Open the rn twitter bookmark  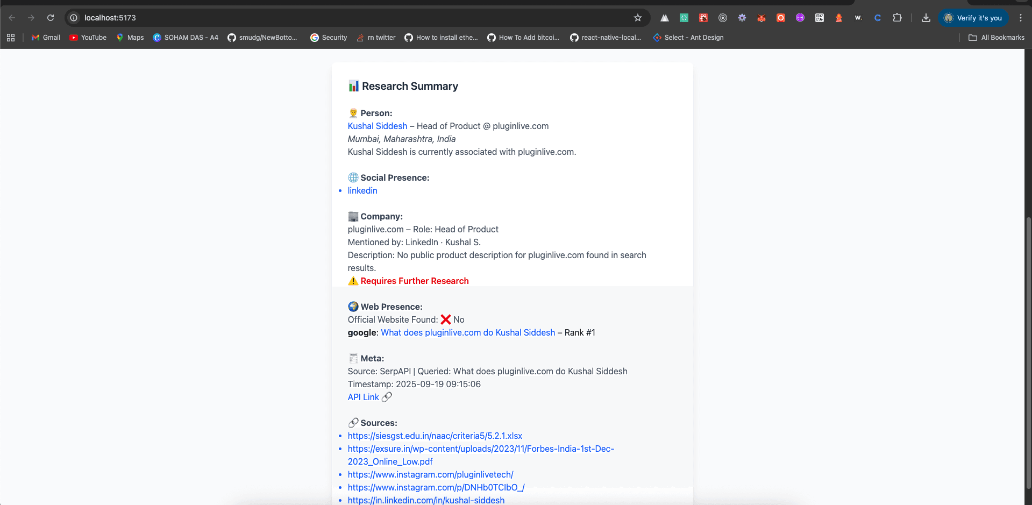376,38
